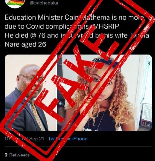Select the retweet count number 2
This screenshot has height=161, width=155.
6,155
